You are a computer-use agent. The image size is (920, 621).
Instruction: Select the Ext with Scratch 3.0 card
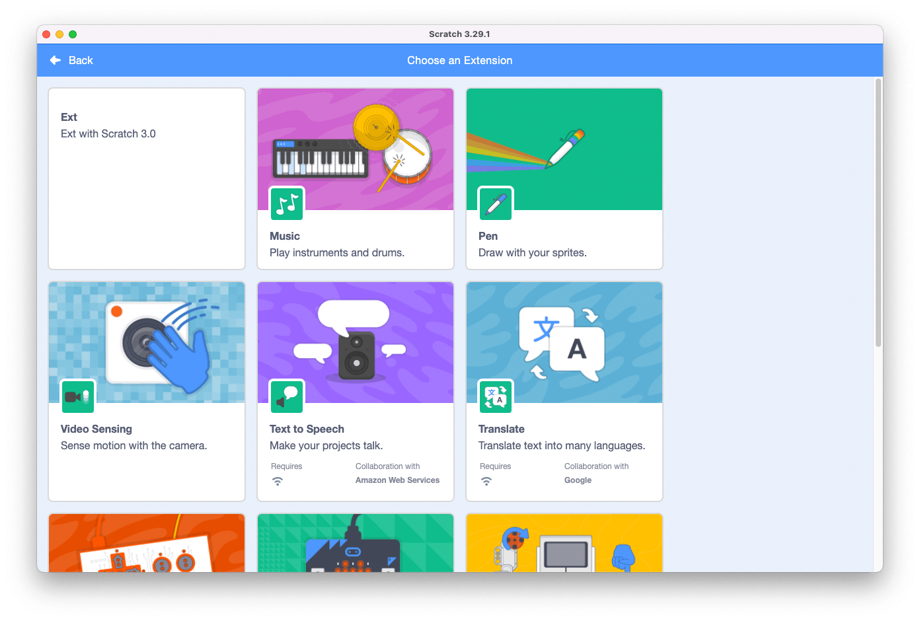pos(147,178)
